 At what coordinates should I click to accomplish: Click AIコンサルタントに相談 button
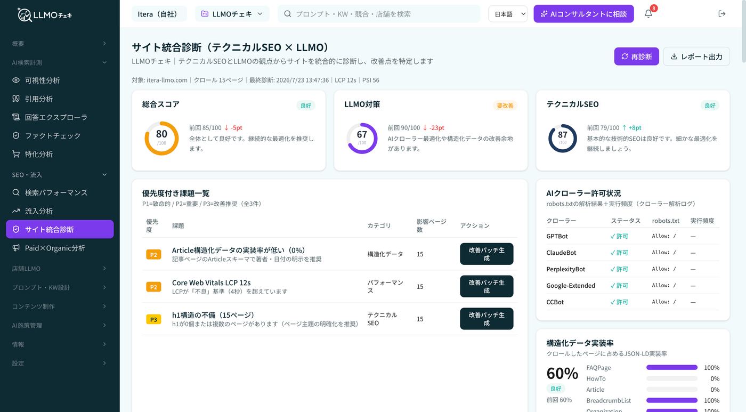pos(583,14)
